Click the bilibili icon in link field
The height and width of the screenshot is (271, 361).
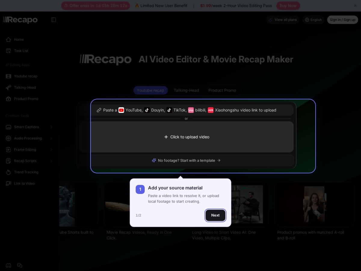191,110
